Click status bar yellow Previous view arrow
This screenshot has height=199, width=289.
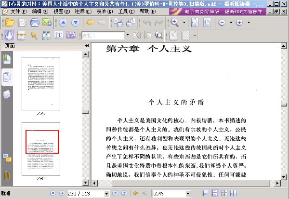click(135, 193)
